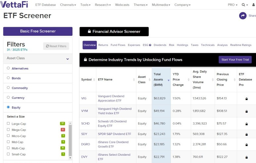Open the Themes dropdown menu

(140, 5)
